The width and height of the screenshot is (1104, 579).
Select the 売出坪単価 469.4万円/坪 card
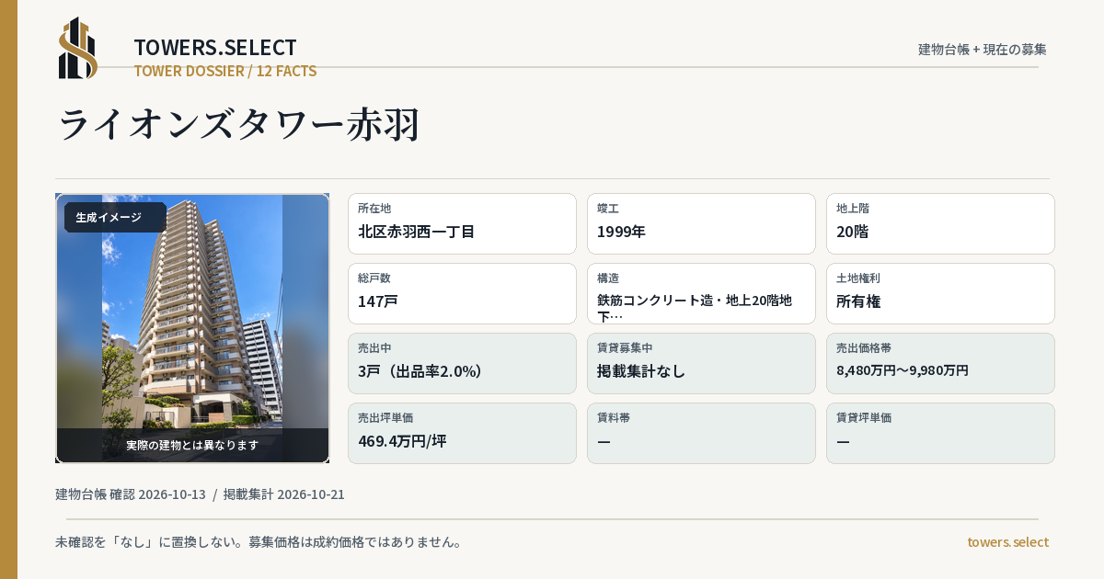coord(462,433)
